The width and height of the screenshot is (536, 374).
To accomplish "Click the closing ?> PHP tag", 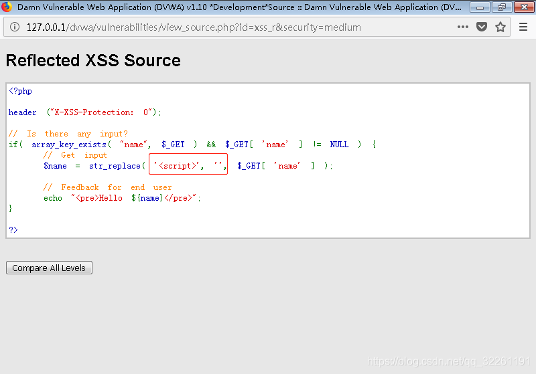I will [13, 229].
